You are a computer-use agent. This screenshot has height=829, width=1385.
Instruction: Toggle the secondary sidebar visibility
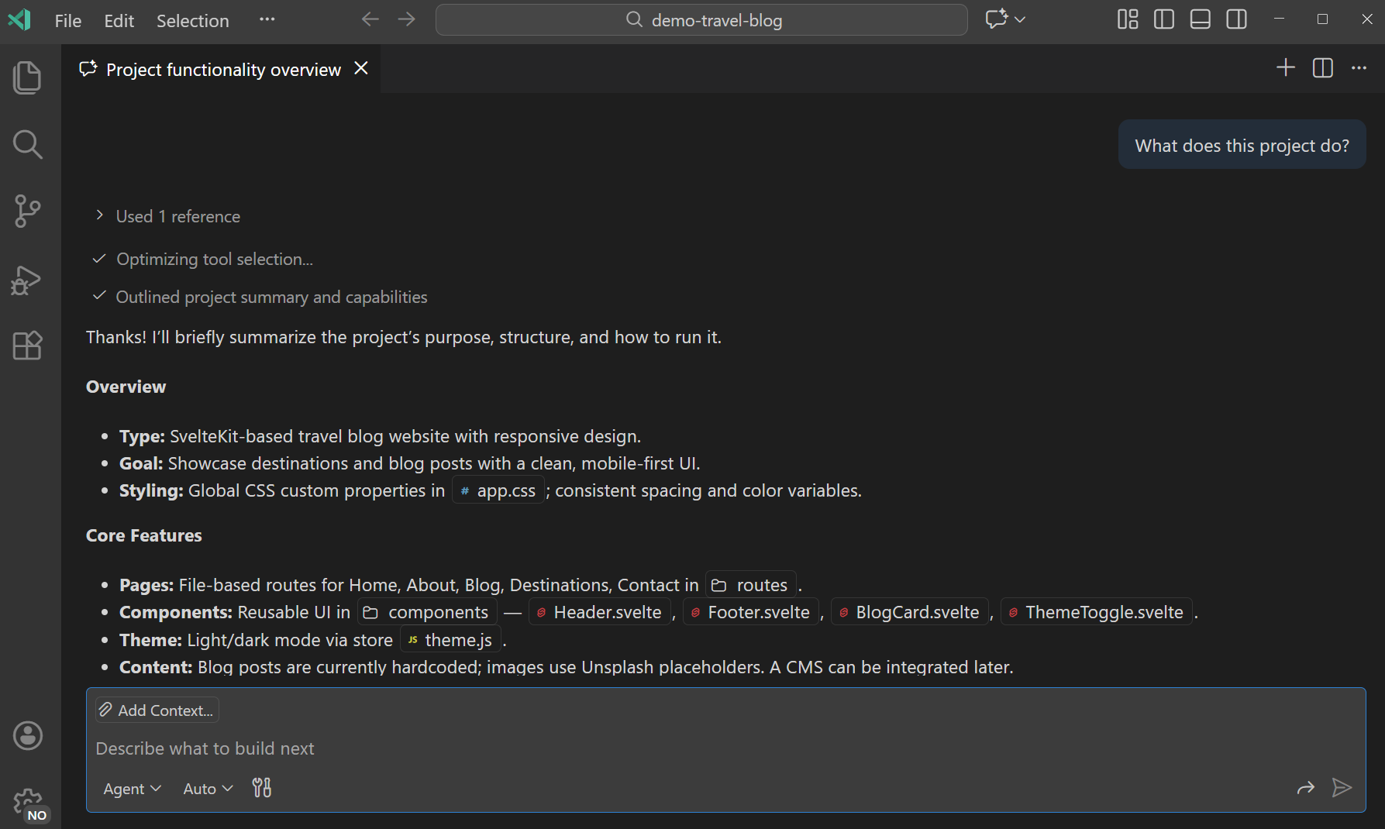1236,19
